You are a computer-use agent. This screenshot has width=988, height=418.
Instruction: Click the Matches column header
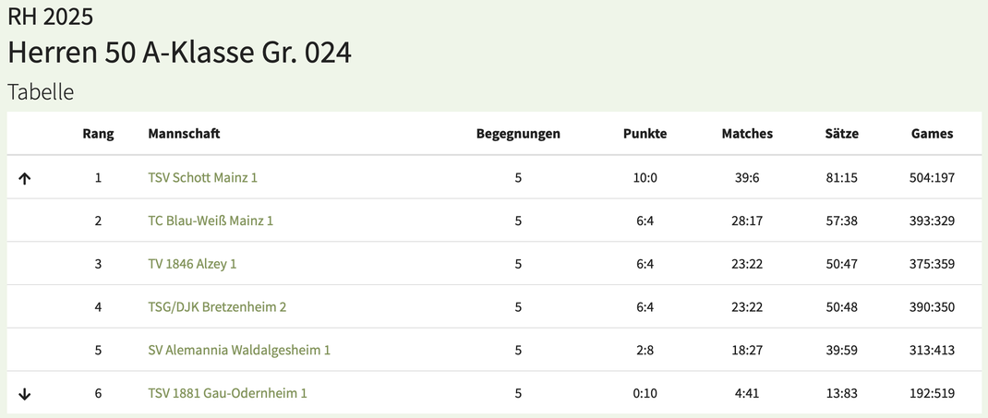click(x=747, y=134)
